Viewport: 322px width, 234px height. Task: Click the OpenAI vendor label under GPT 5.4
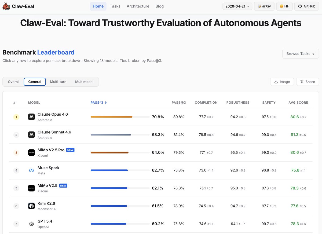(x=43, y=227)
